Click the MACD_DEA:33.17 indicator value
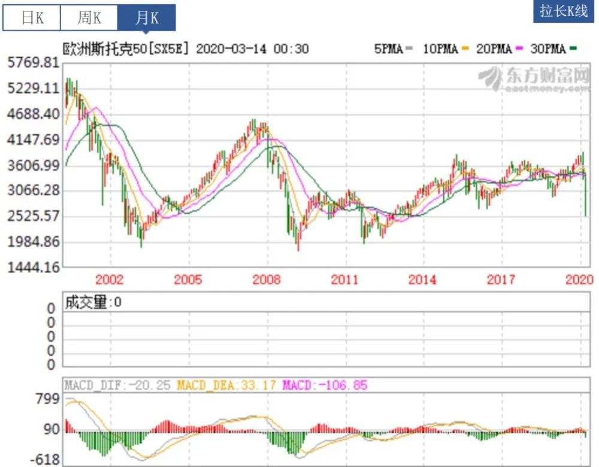 click(x=226, y=385)
